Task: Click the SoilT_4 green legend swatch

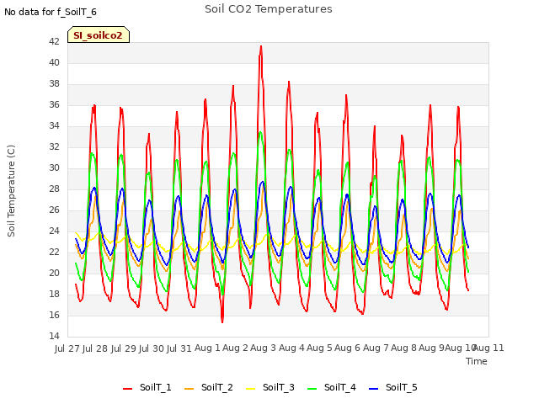Action: tap(312, 389)
